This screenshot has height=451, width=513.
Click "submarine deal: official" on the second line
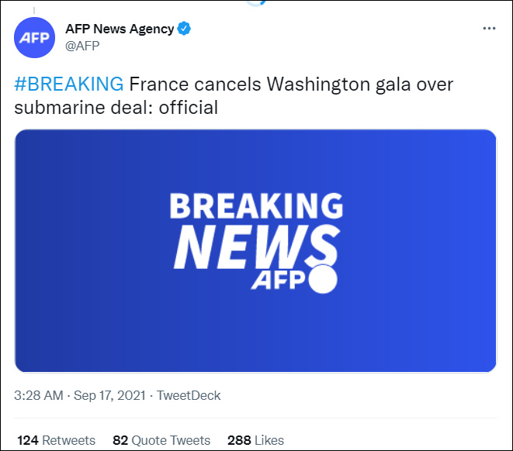[x=116, y=107]
